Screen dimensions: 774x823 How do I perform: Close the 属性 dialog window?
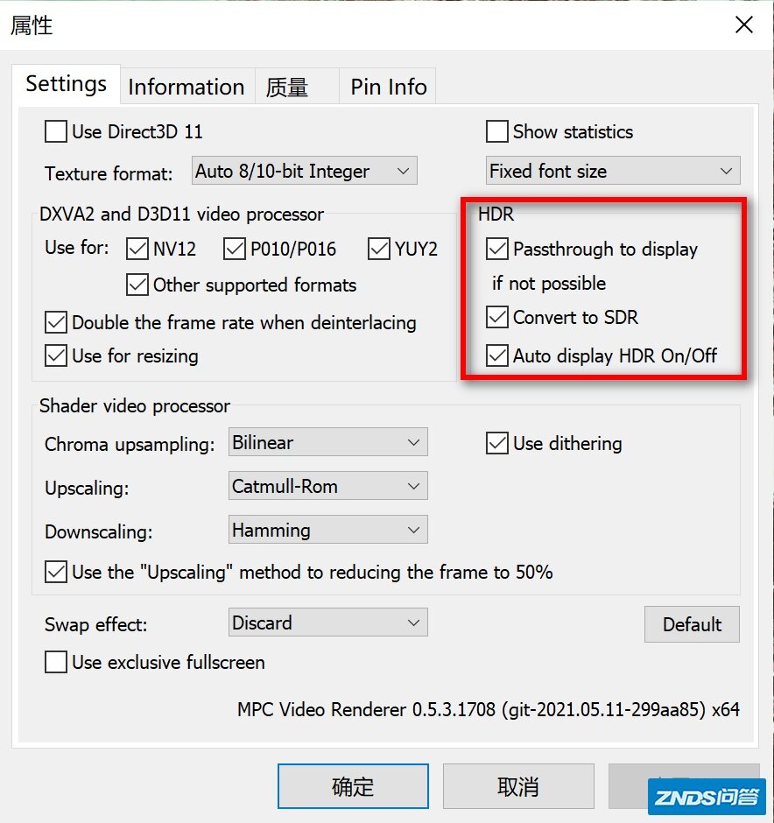(744, 25)
